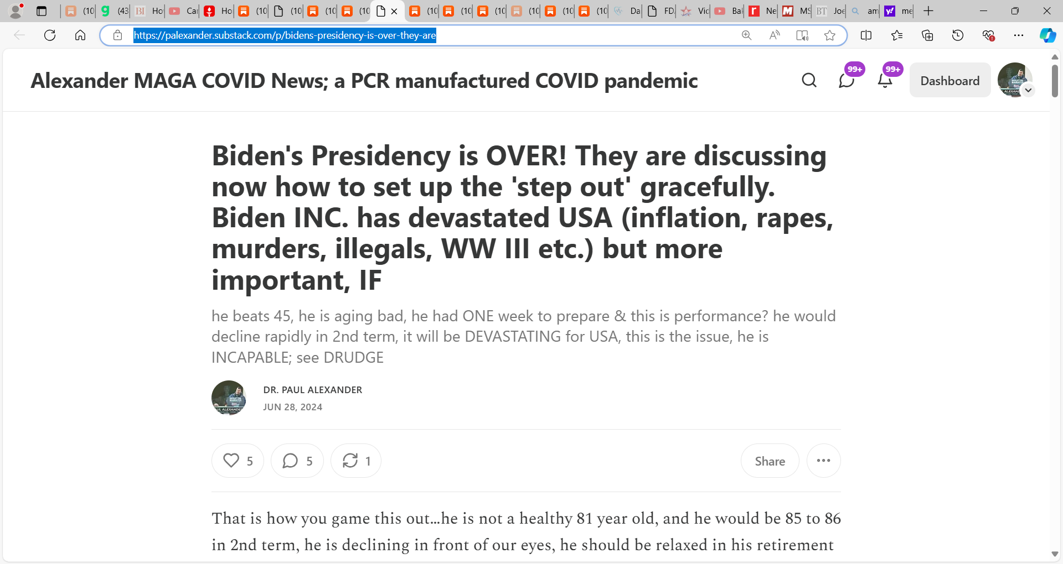1063x564 pixels.
Task: Open the Substack search icon
Action: pos(809,81)
